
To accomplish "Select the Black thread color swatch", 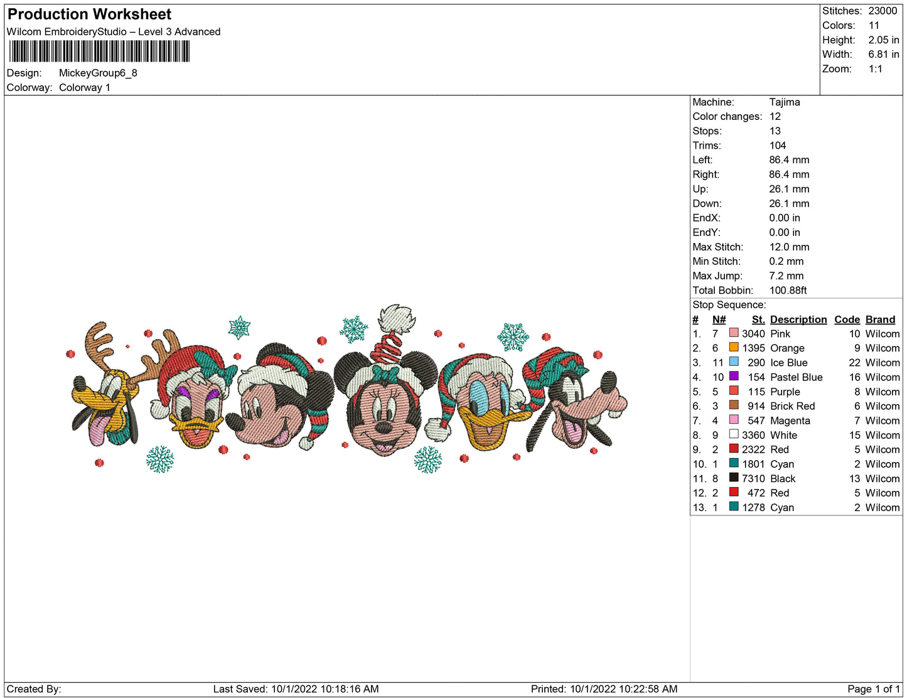I will pos(734,477).
